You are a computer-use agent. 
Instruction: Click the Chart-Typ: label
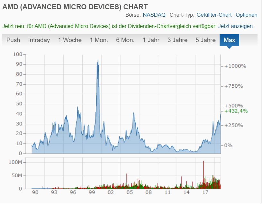click(x=182, y=15)
